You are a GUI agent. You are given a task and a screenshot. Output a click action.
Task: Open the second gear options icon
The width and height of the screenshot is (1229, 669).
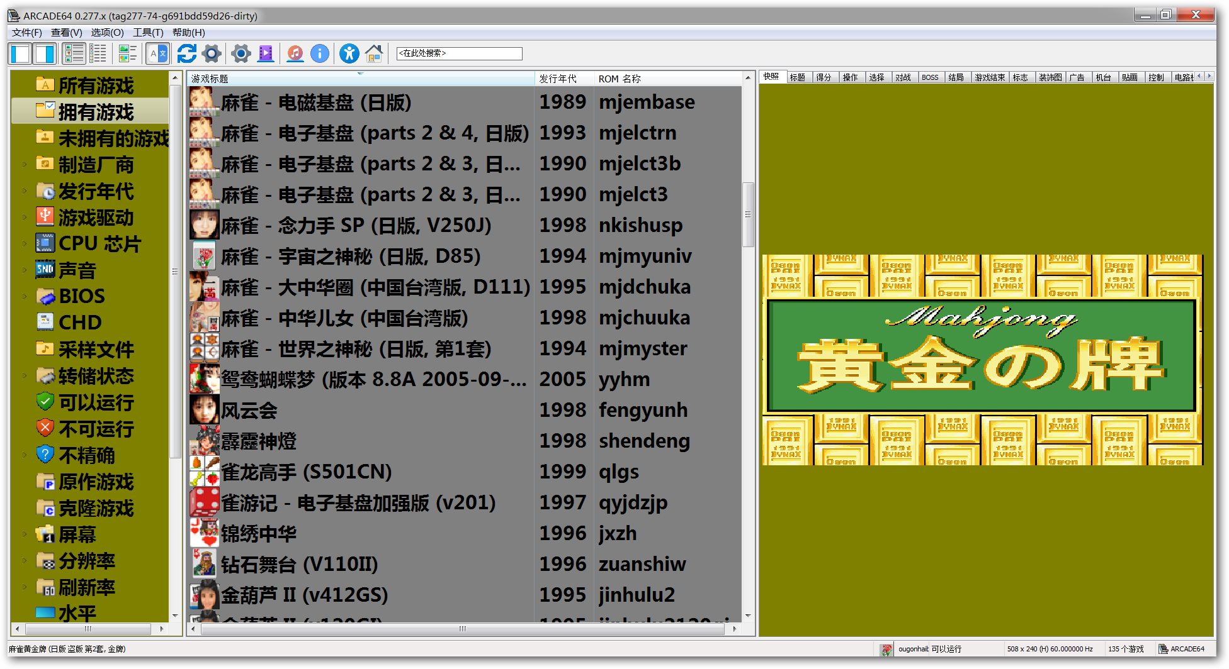241,54
